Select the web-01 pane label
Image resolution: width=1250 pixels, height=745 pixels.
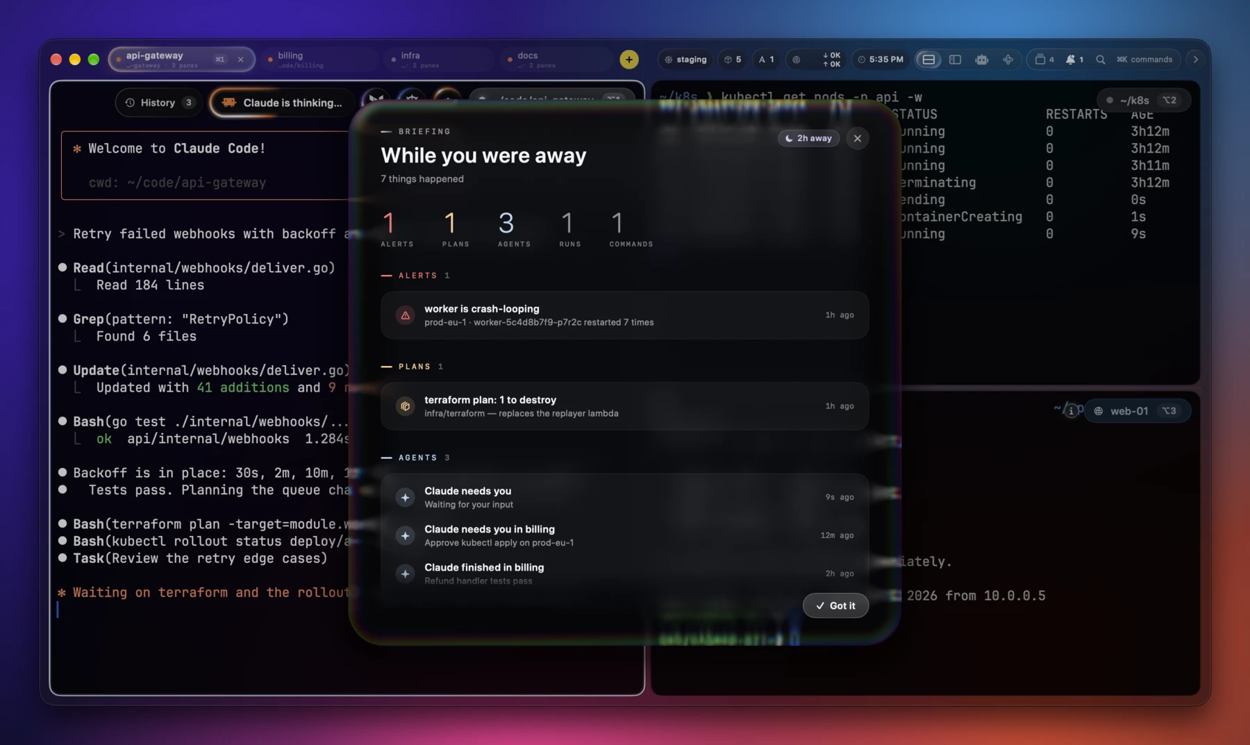pyautogui.click(x=1137, y=411)
